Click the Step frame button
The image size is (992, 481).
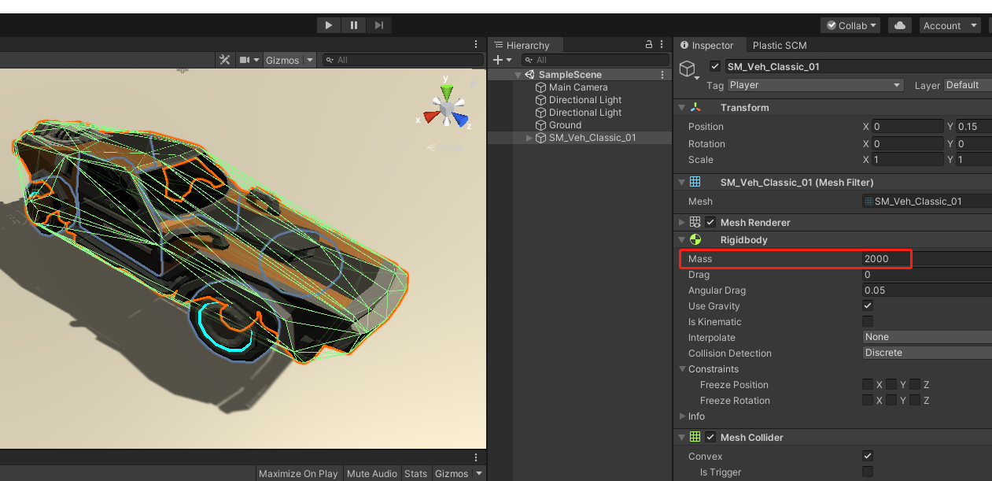click(378, 25)
